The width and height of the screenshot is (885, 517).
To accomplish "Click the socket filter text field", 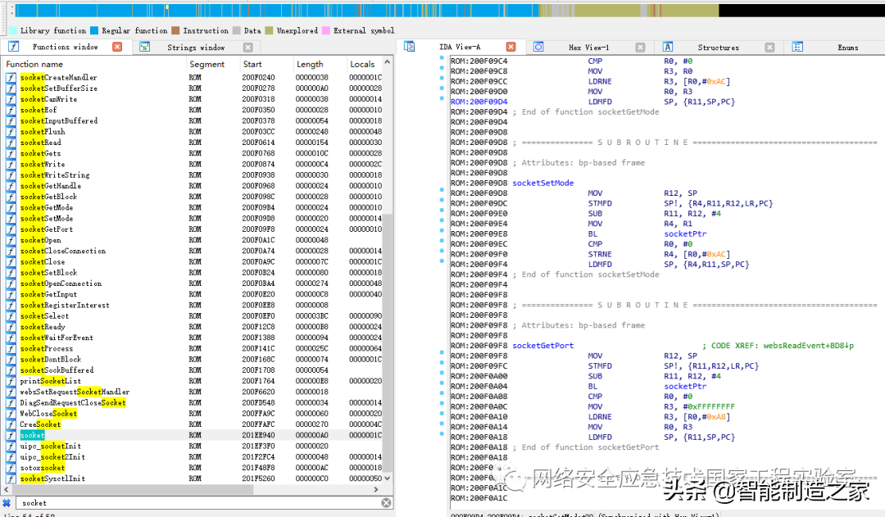I will [197, 502].
